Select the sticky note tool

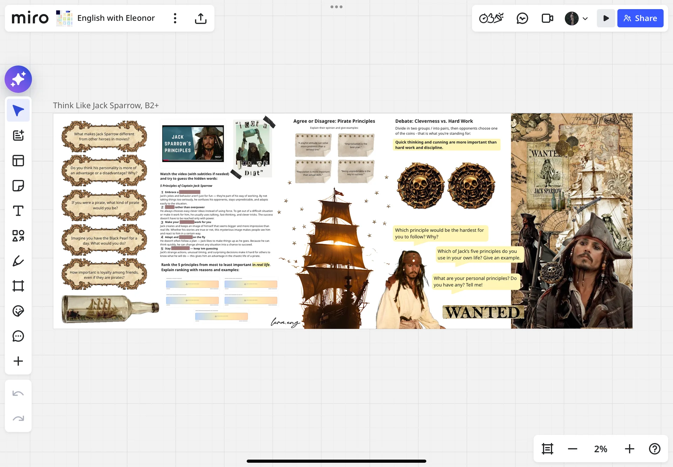coord(18,186)
